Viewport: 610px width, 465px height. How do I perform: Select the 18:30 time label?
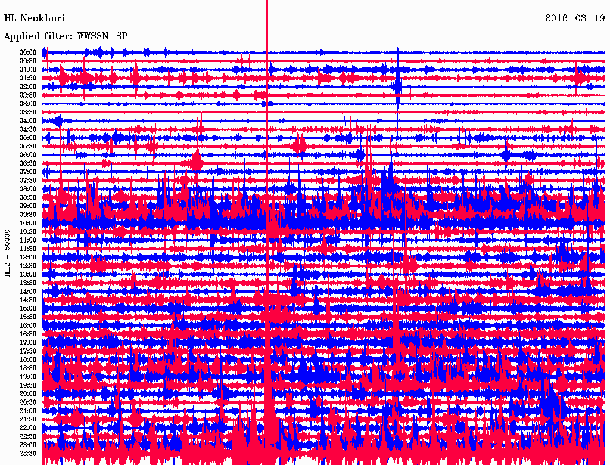(x=28, y=368)
